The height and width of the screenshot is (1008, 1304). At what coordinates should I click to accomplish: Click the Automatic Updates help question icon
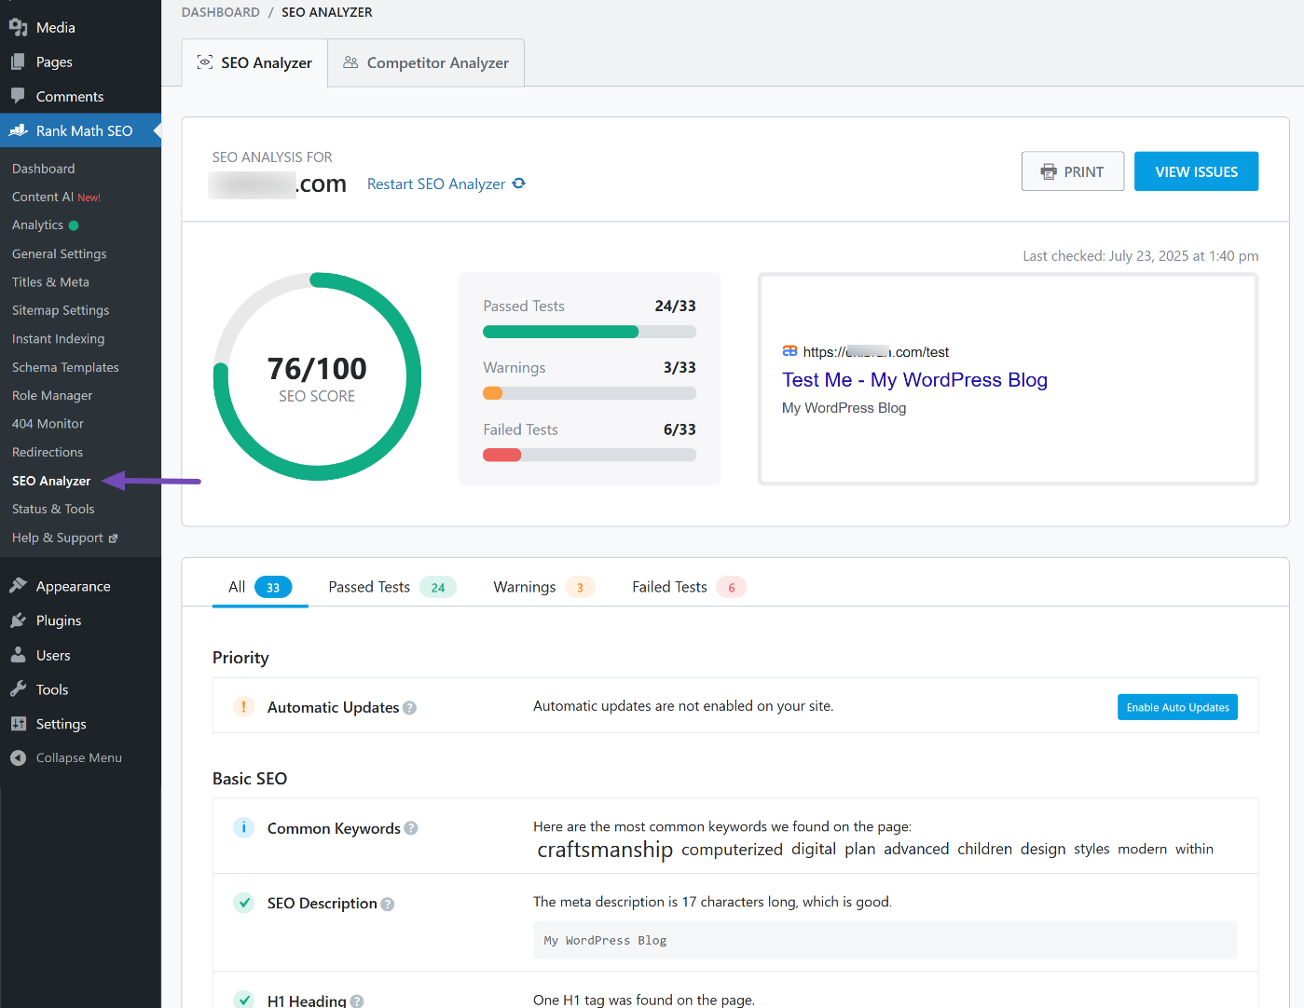(x=410, y=708)
